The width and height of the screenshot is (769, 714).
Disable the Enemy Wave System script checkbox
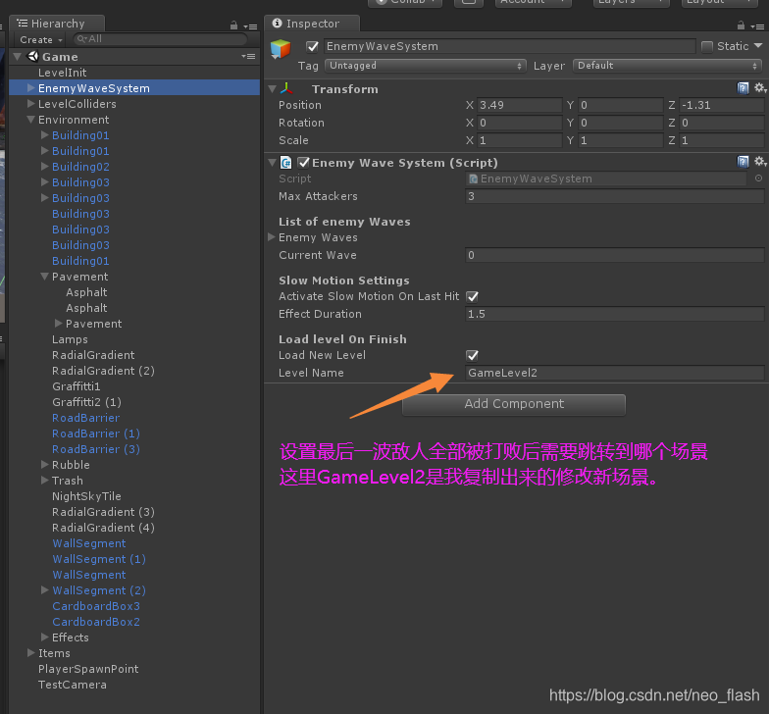304,163
